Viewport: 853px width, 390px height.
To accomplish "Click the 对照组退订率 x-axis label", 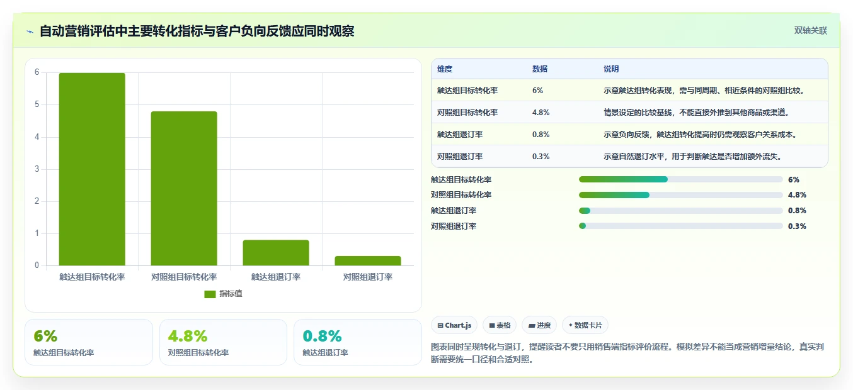I will [x=368, y=277].
